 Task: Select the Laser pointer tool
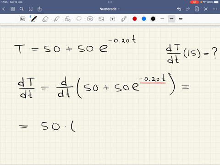pos(124,19)
